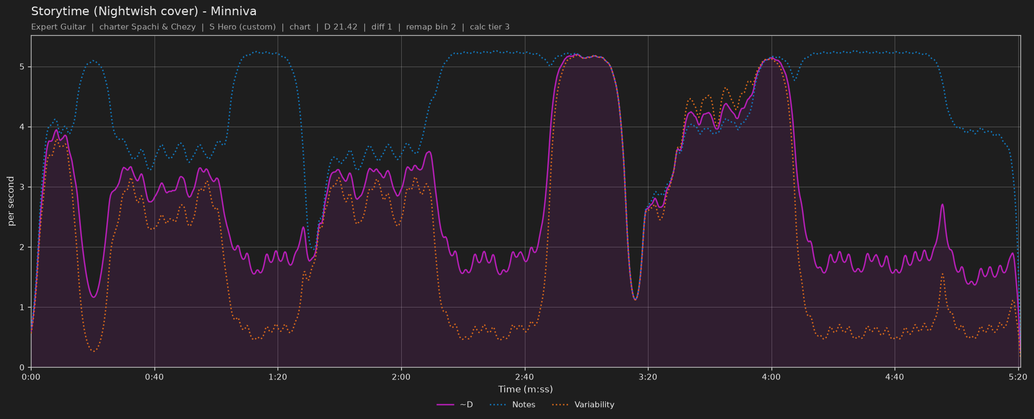Click the "4:00" time tick label
1034x419 pixels.
(771, 377)
